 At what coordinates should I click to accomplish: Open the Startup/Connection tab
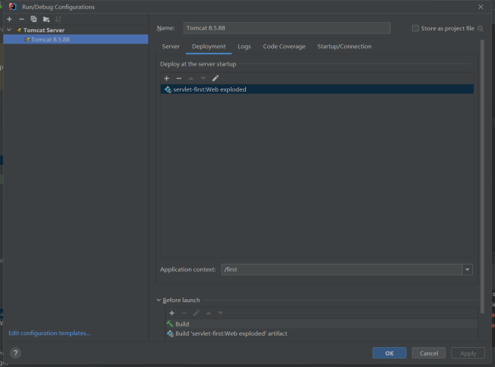click(x=344, y=47)
